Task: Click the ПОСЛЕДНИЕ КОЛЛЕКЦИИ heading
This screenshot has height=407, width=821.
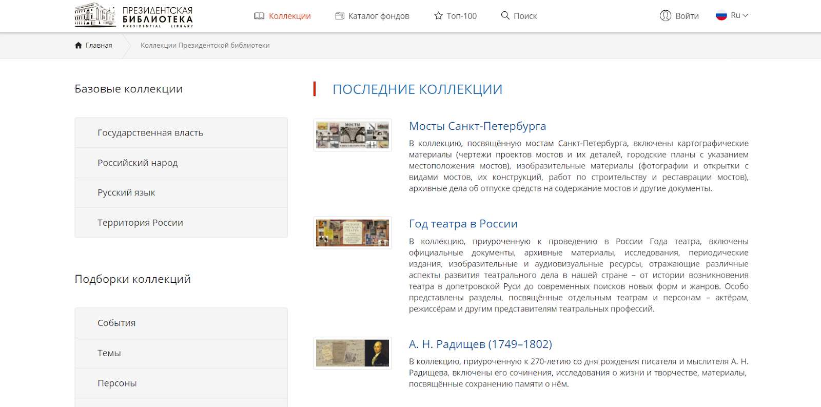Action: coord(417,89)
